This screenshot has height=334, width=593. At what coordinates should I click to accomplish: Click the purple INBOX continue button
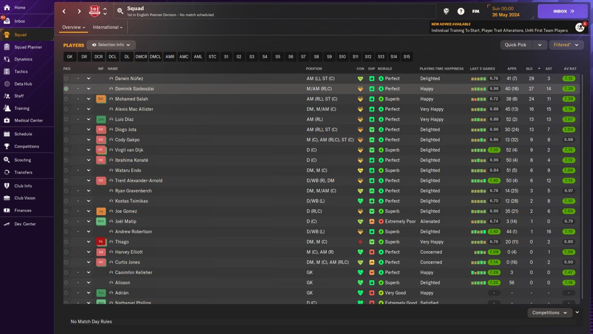563,11
